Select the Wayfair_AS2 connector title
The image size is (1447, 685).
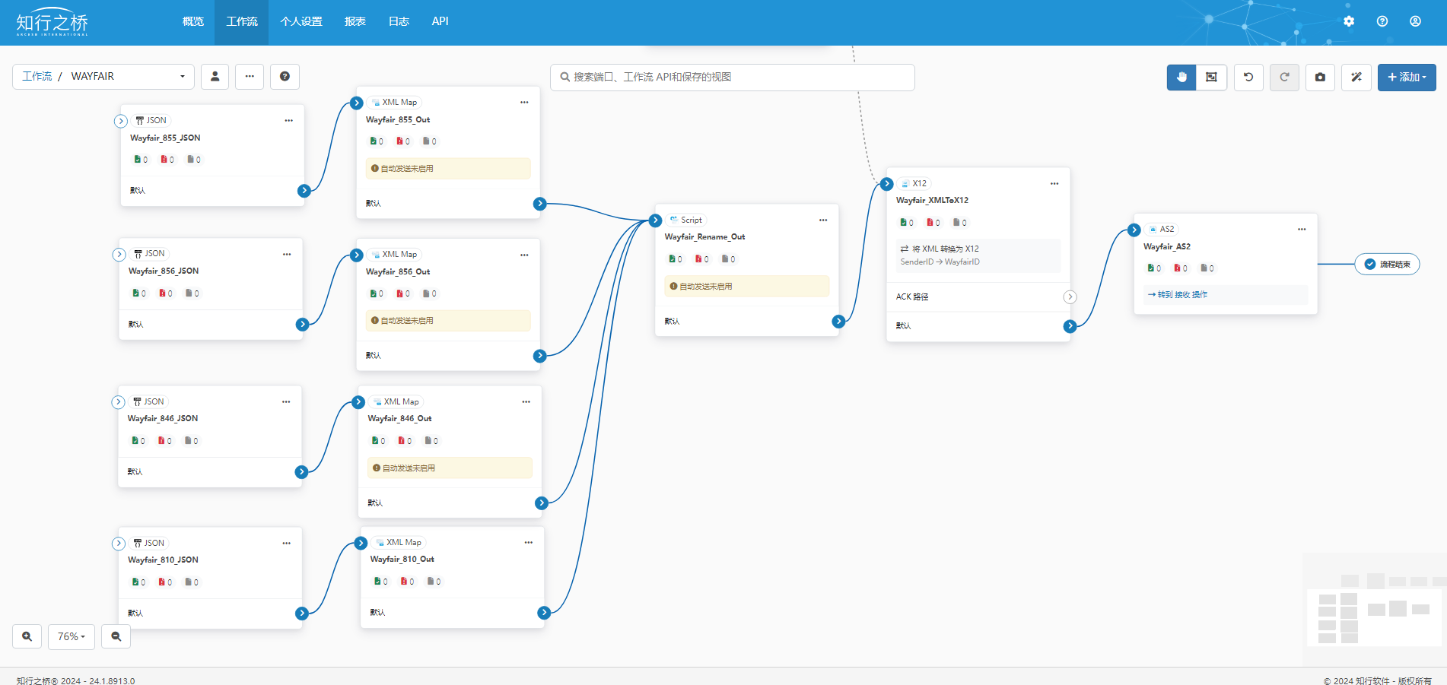[1167, 246]
